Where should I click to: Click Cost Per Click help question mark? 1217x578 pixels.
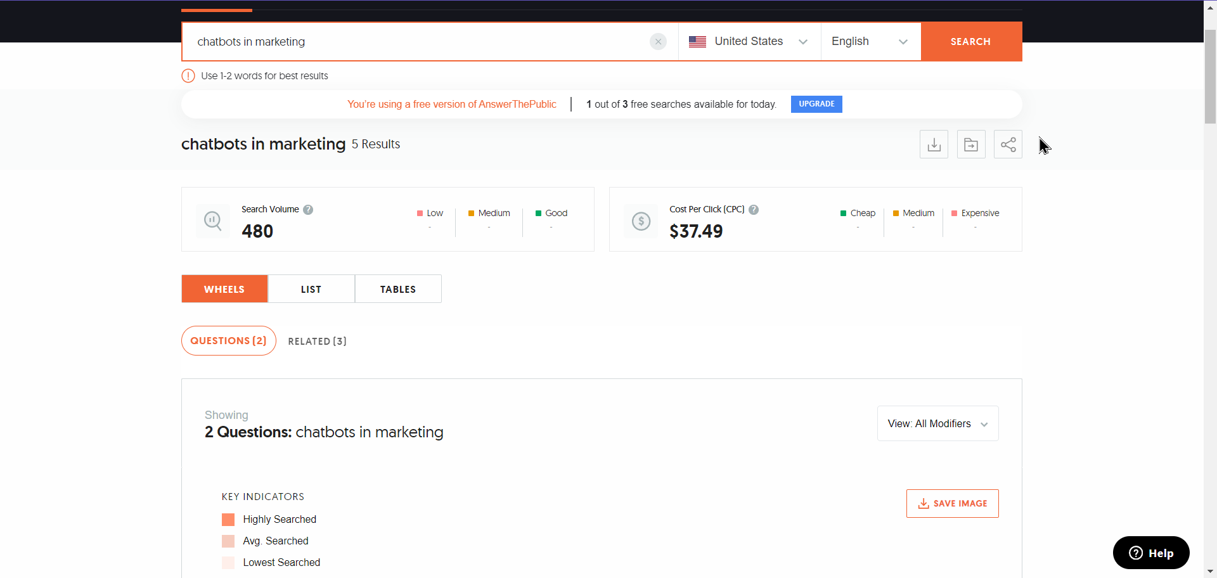tap(754, 210)
